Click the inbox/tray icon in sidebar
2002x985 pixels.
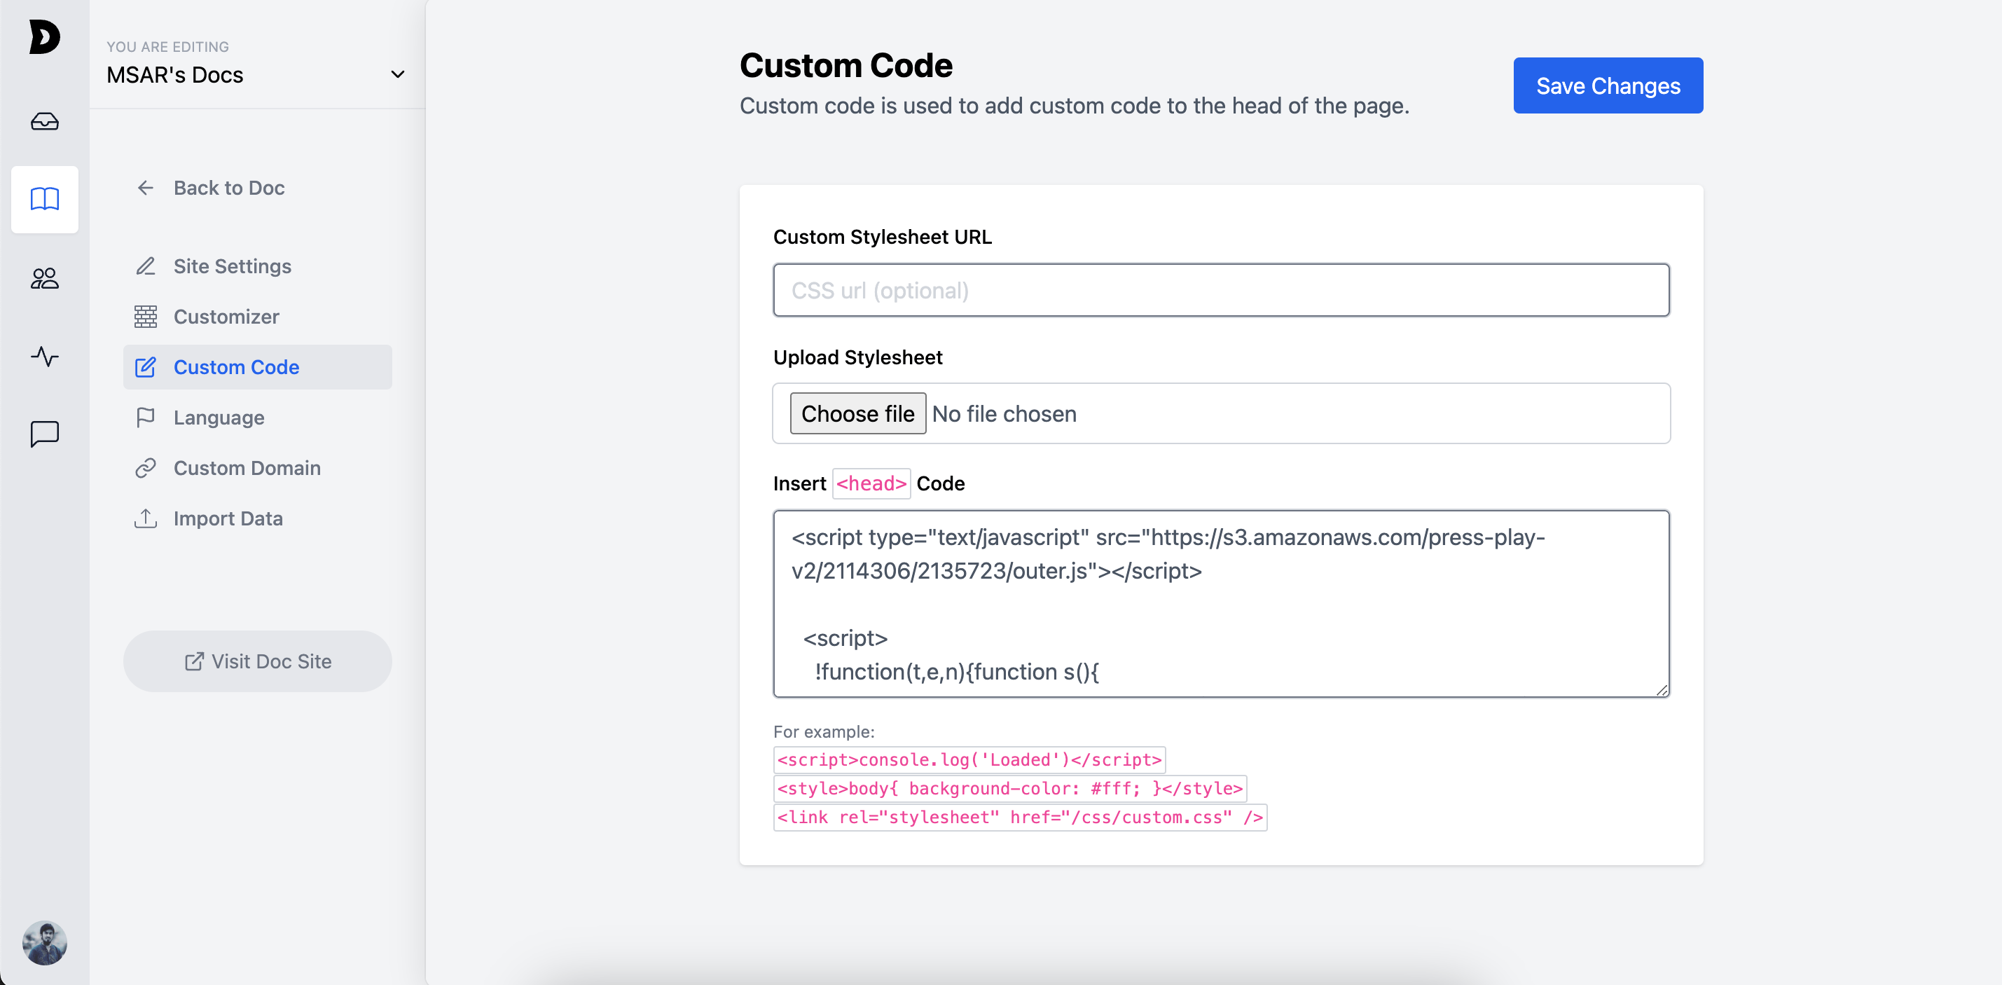coord(45,121)
